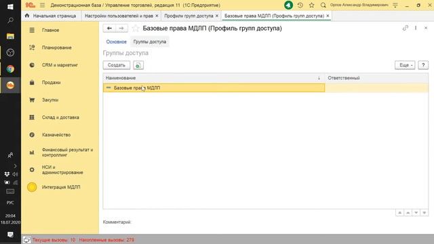
Task: Click the Планирование section icon
Action: (32, 47)
